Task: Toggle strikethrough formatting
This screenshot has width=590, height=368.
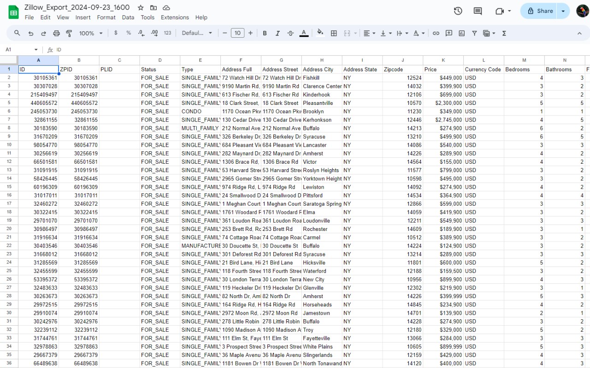Action: pos(290,33)
